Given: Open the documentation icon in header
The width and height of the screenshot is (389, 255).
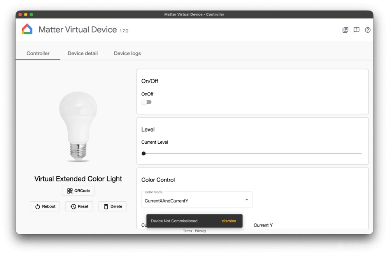Looking at the screenshot, I should [x=345, y=30].
